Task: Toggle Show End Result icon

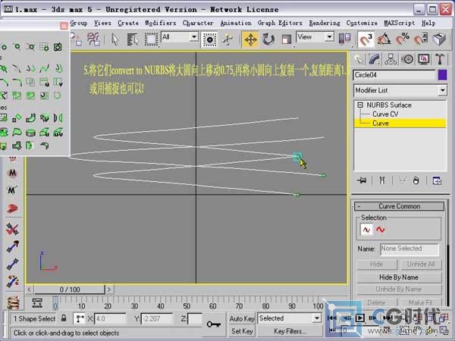Action: tap(382, 180)
